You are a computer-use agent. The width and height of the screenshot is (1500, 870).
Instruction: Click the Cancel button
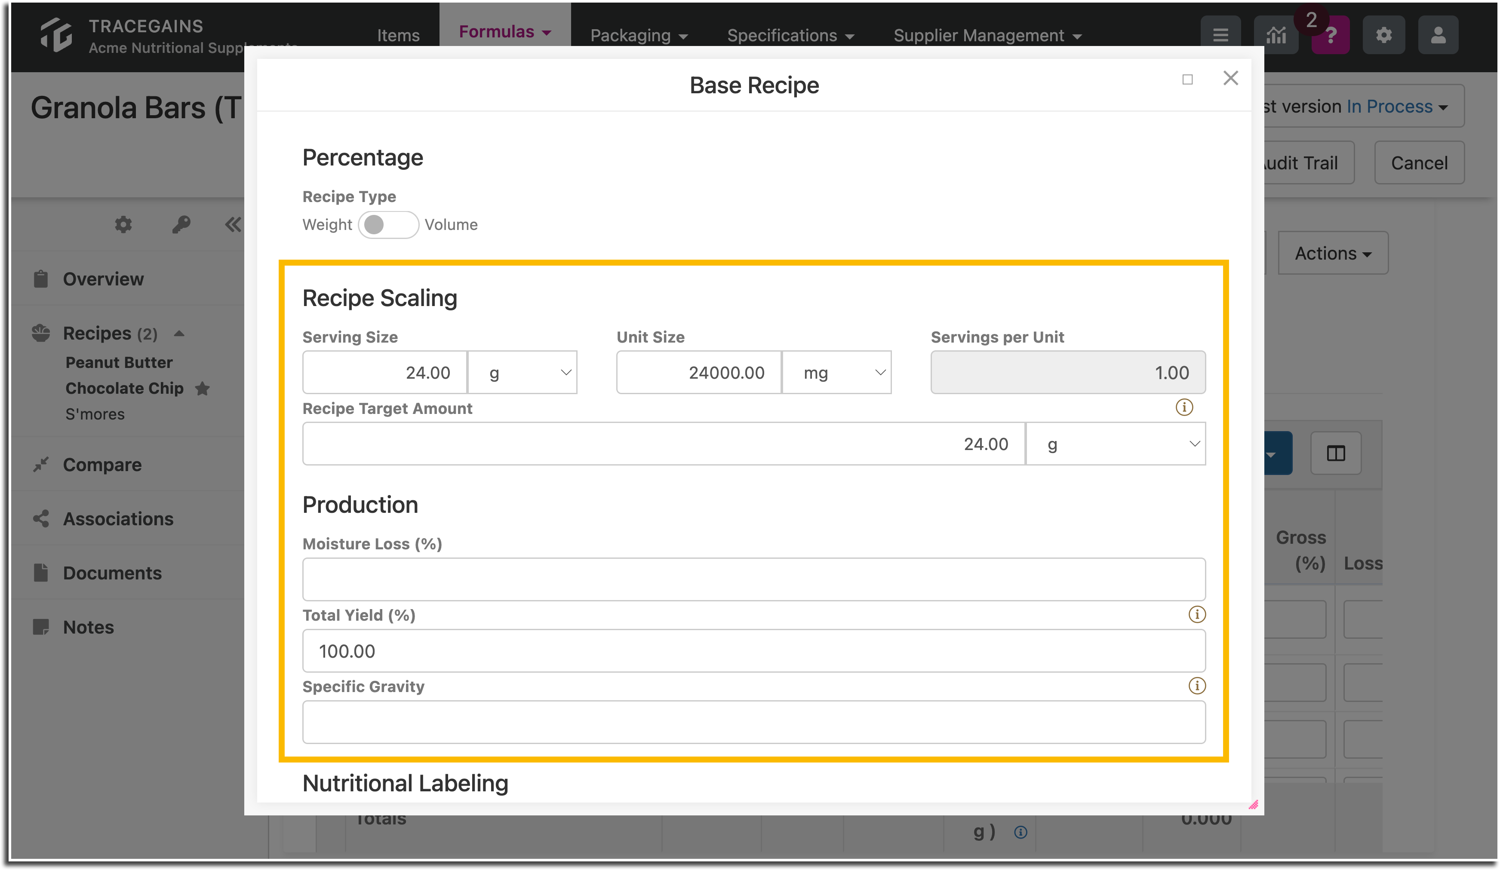[x=1419, y=162]
